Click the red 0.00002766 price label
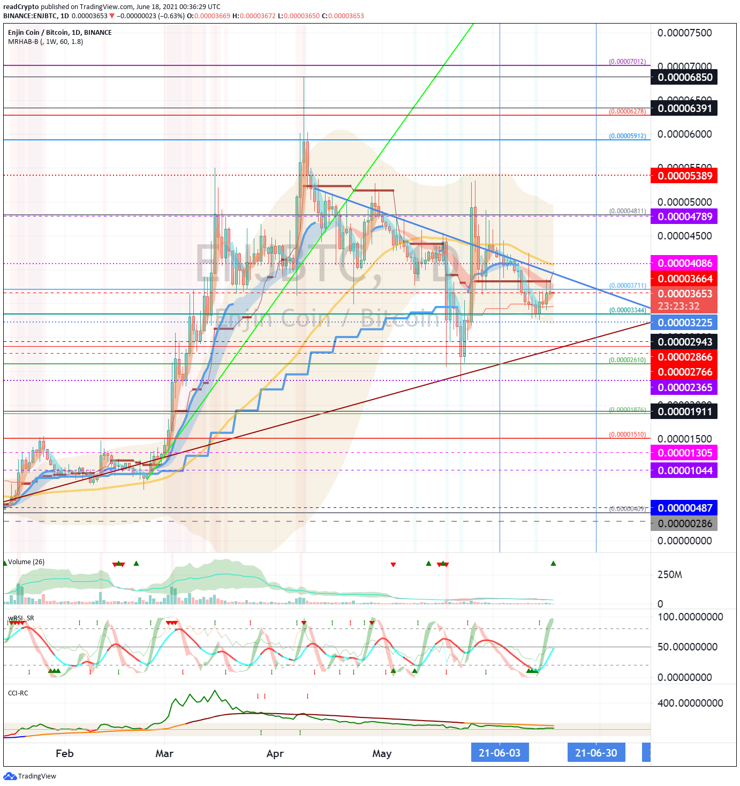Image resolution: width=740 pixels, height=786 pixels. 684,372
